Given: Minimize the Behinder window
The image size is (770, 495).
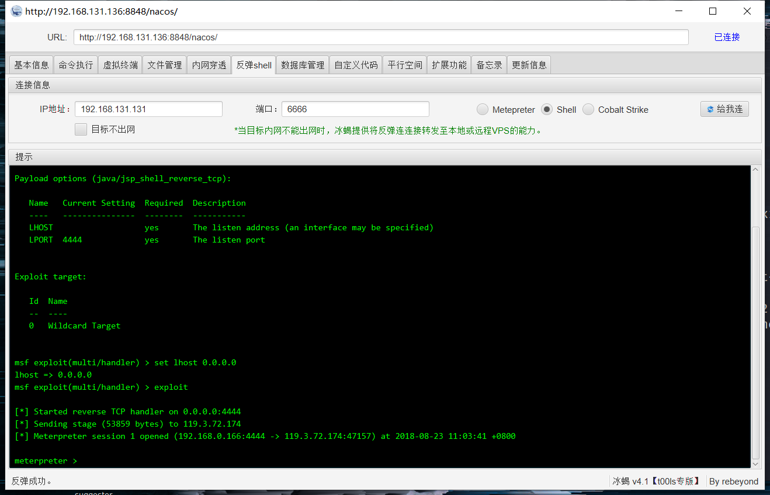Looking at the screenshot, I should coord(678,11).
